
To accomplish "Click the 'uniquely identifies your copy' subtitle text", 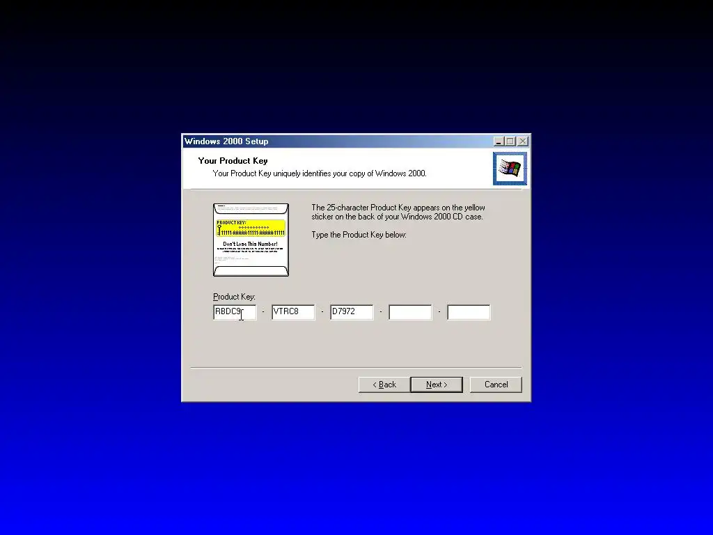I will coord(320,173).
